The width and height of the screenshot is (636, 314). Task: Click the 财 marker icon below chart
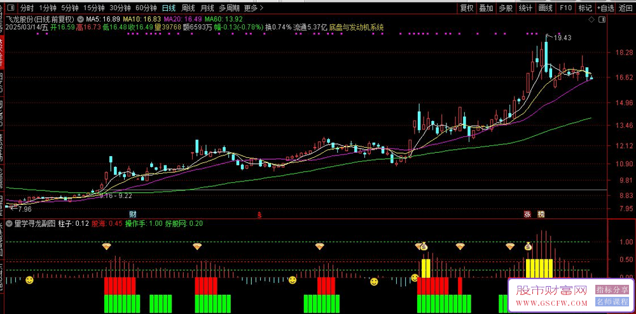(132, 214)
